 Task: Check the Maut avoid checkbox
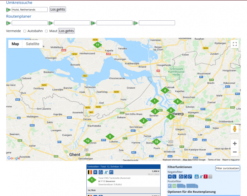[x=46, y=31]
